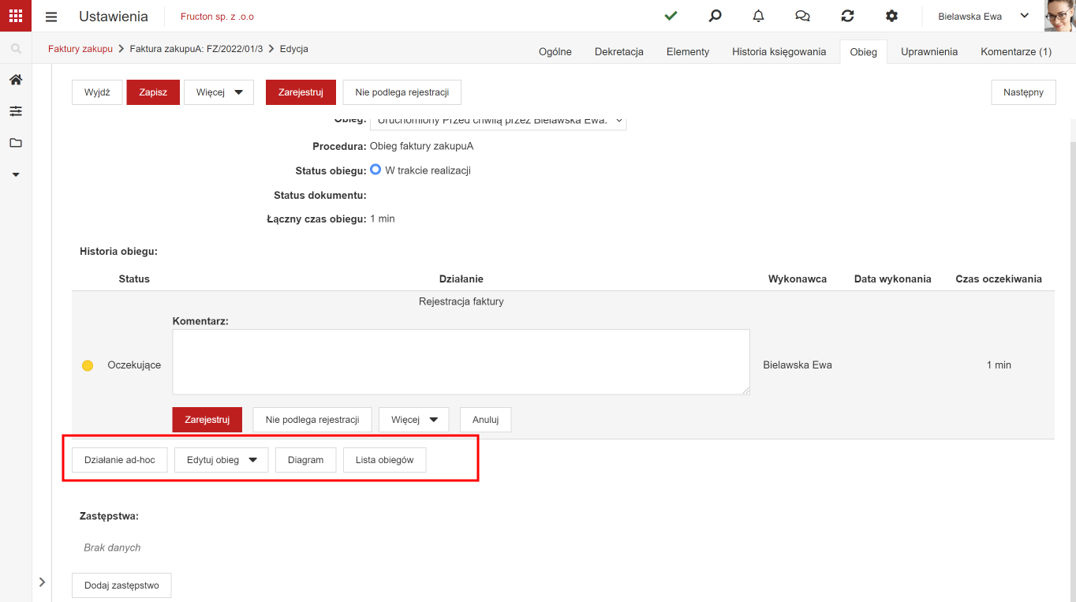Open the magnifier search icon in top bar
Image resolution: width=1076 pixels, height=602 pixels.
click(715, 16)
